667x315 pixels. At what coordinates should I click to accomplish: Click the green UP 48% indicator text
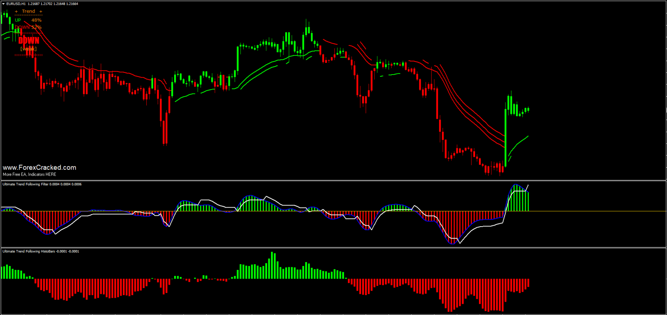pyautogui.click(x=26, y=20)
